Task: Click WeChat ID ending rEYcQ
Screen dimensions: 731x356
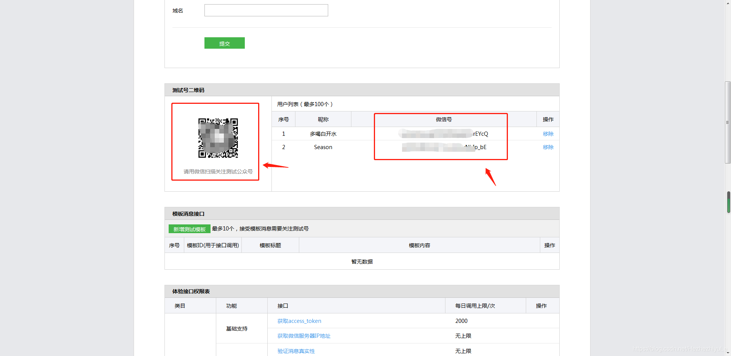Action: pos(444,134)
